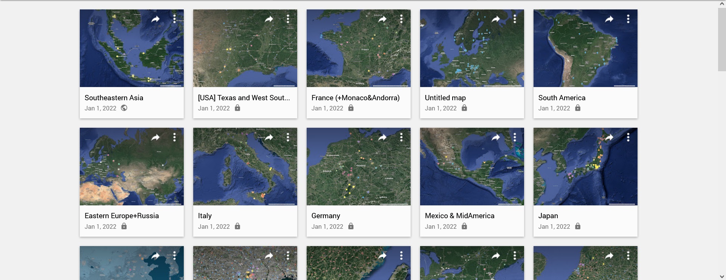Open more options for Italy map

[288, 137]
